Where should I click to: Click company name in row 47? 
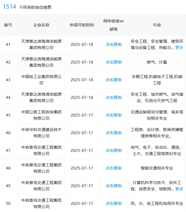[41, 151]
